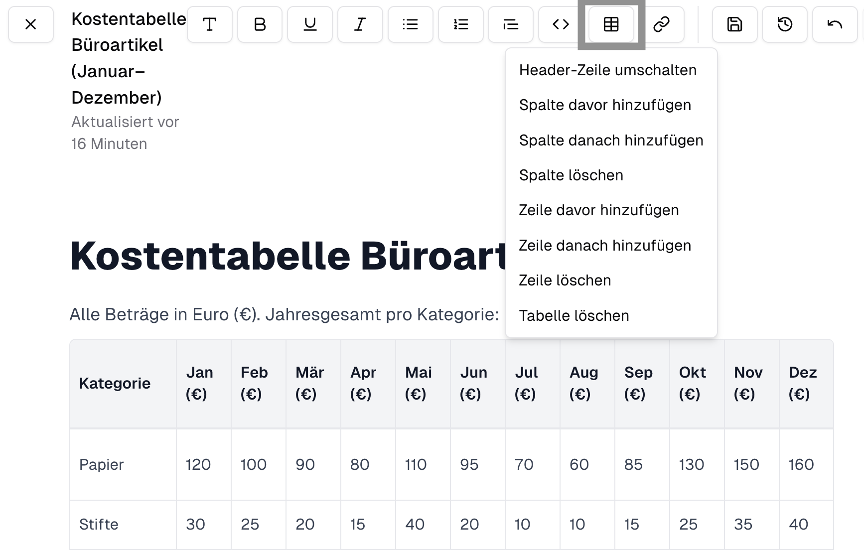This screenshot has width=864, height=550.
Task: Toggle underline formatting
Action: pyautogui.click(x=310, y=24)
